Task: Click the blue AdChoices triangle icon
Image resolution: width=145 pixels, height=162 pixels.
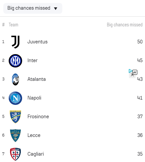Action: pyautogui.click(x=130, y=71)
